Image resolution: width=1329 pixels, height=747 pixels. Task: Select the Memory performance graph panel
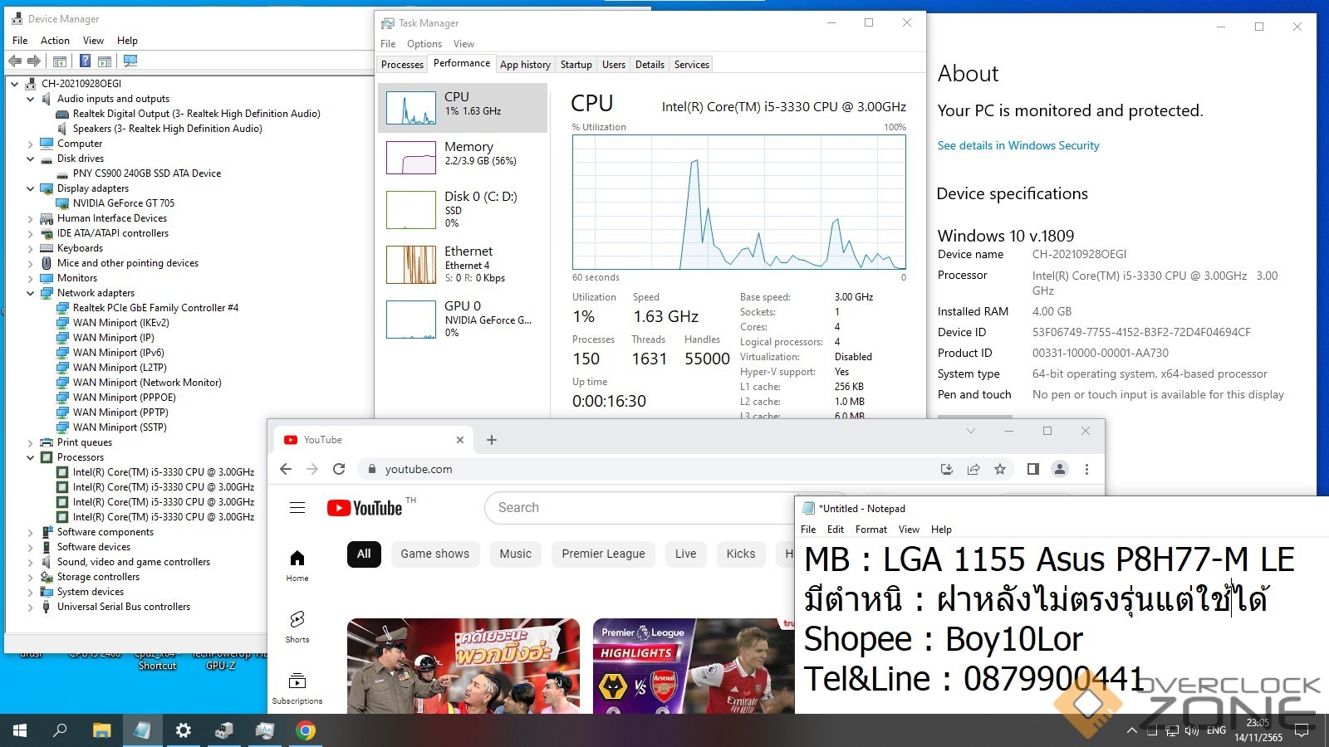click(463, 157)
